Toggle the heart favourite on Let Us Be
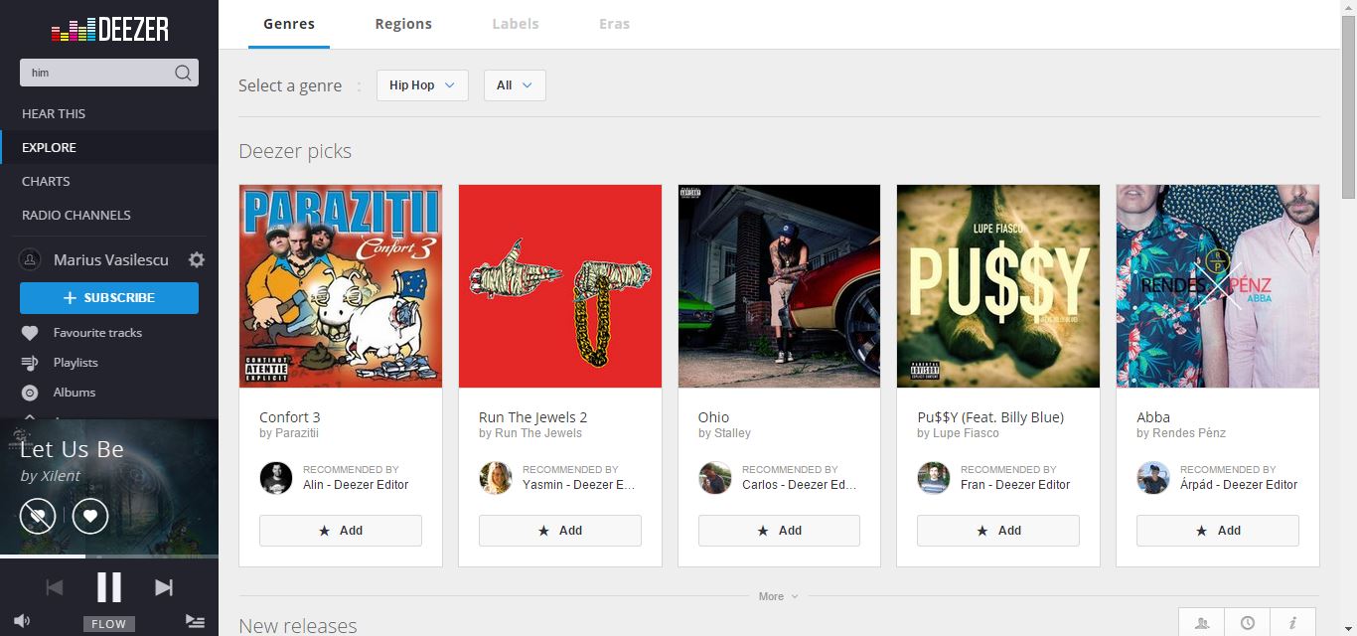The width and height of the screenshot is (1357, 636). click(x=90, y=516)
